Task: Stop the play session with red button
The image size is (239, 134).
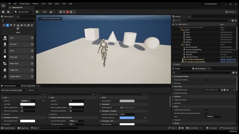Action: point(68,12)
